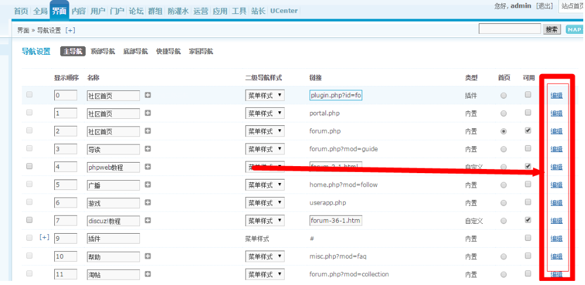Enable 可用 checkbox for 广播 row
The width and height of the screenshot is (585, 285).
tap(528, 184)
